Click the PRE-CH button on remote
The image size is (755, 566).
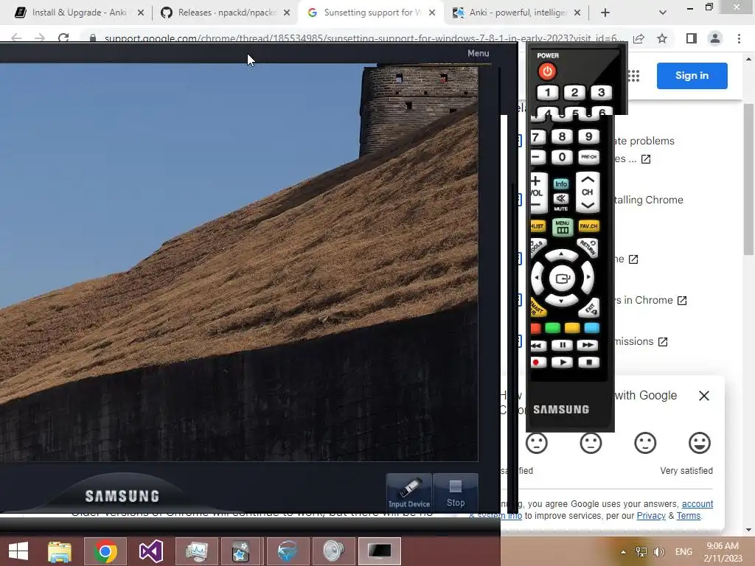(588, 158)
